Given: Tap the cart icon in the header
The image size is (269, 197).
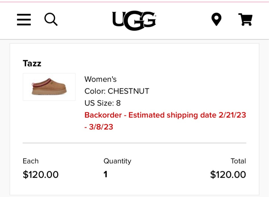Looking at the screenshot, I should pos(245,20).
